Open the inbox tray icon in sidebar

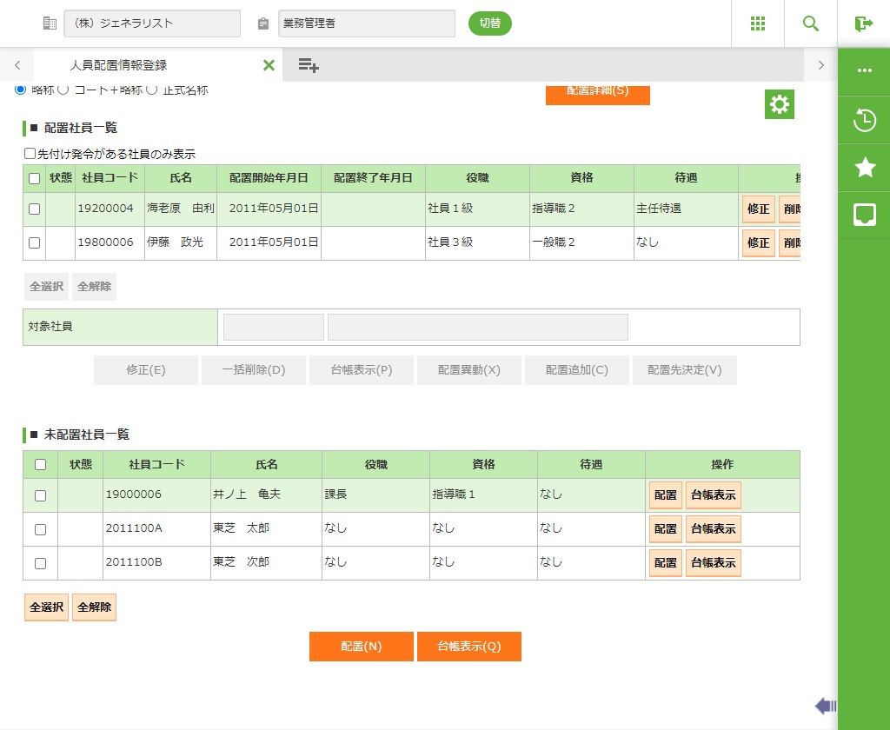click(865, 215)
